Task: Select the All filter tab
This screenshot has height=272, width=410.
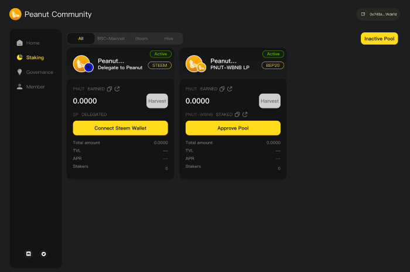Action: [81, 39]
